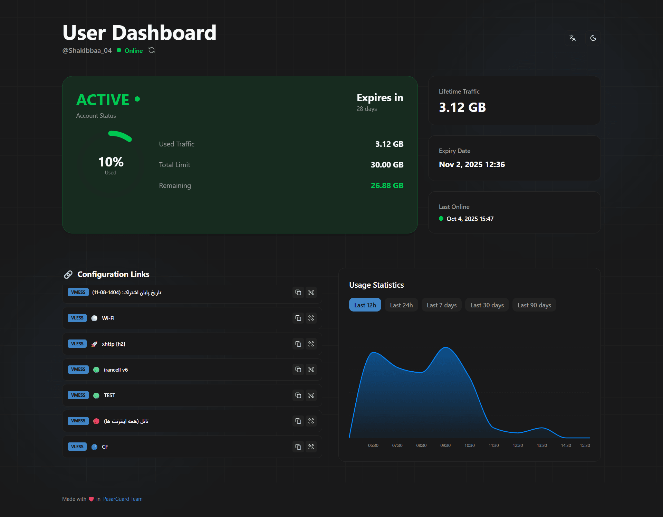Copy the Wi-Fi VLESS config link

coord(298,318)
